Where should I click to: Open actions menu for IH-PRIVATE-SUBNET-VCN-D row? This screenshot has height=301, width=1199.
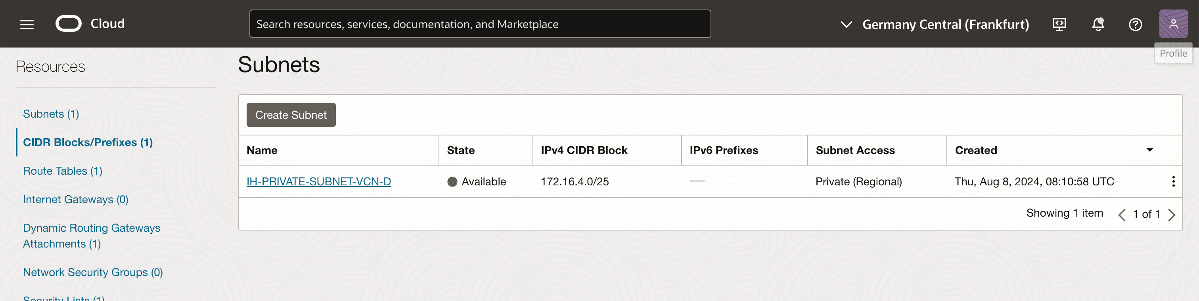pyautogui.click(x=1173, y=181)
